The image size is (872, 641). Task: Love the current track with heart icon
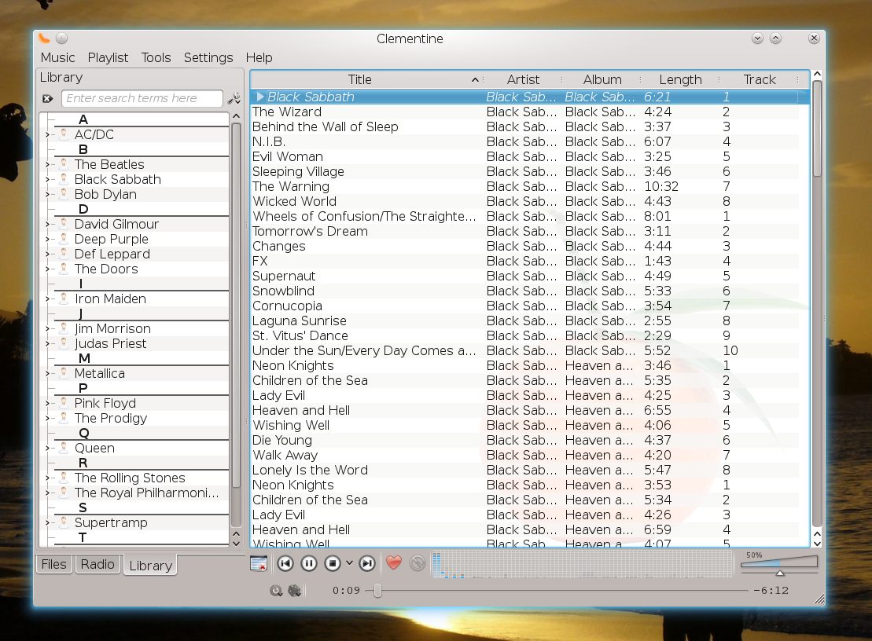[x=394, y=562]
